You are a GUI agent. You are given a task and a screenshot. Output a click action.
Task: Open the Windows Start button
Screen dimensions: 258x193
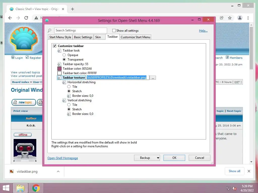point(6,188)
